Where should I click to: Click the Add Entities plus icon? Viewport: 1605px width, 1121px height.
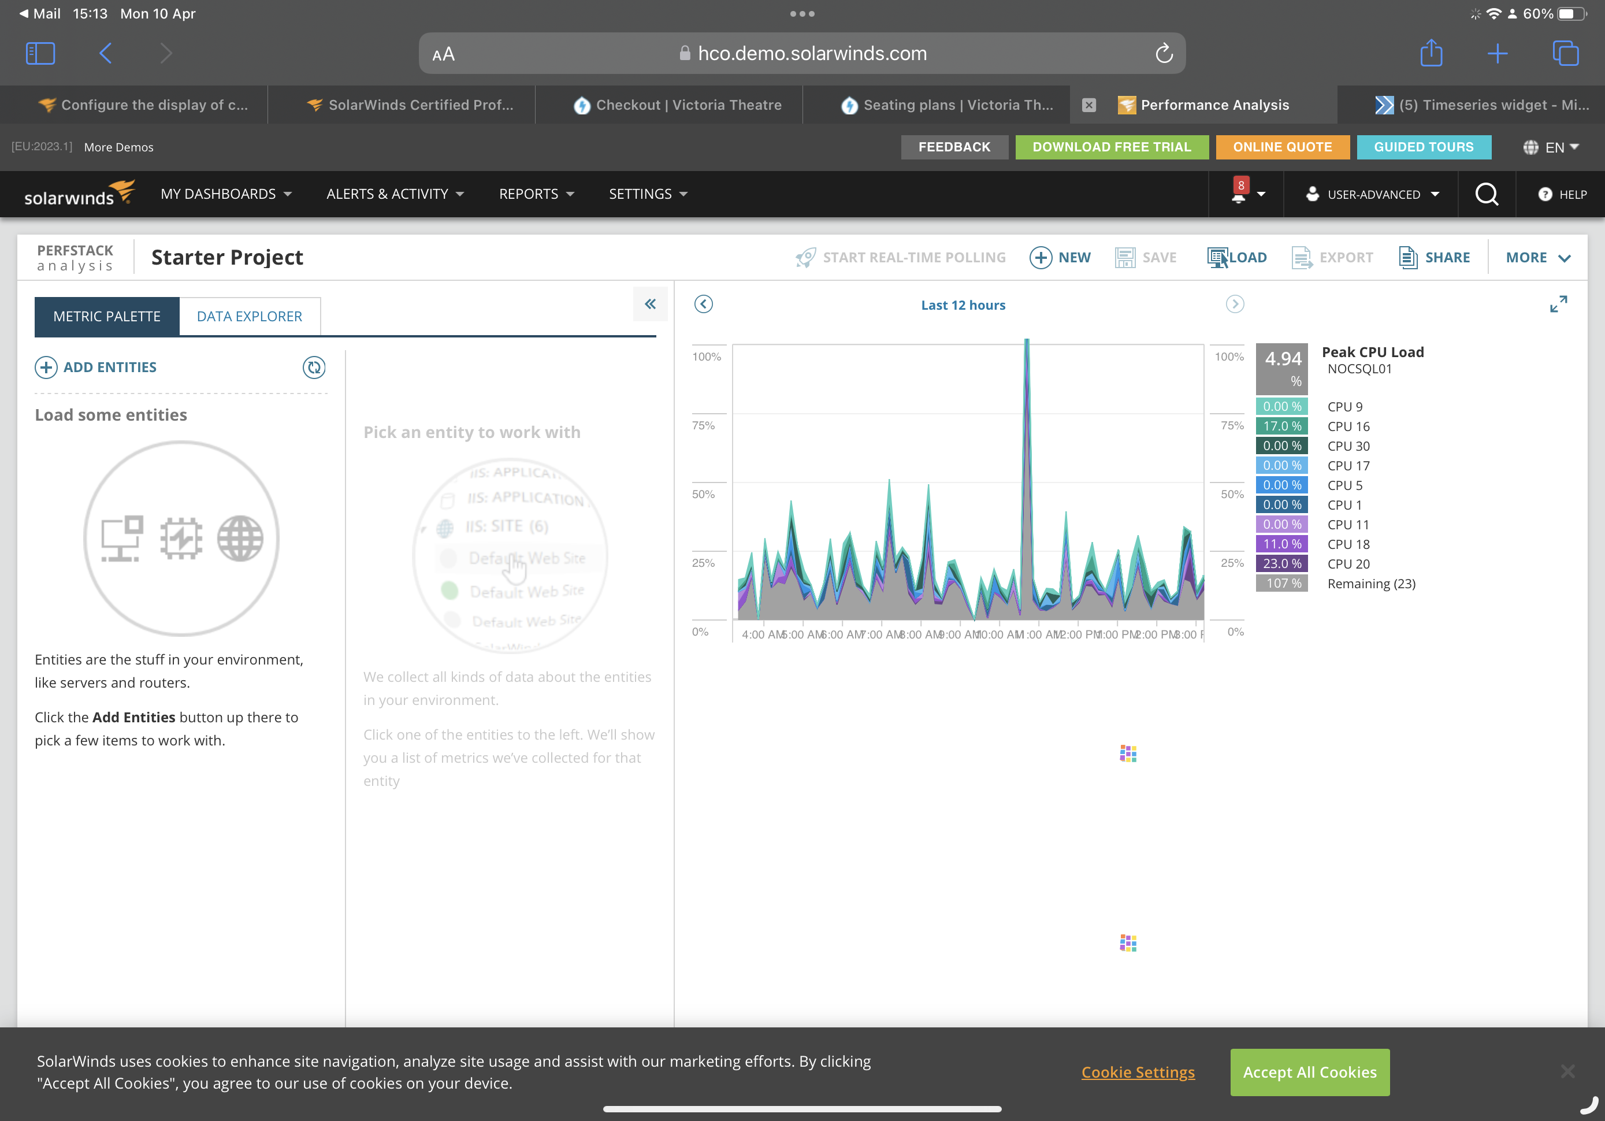46,367
